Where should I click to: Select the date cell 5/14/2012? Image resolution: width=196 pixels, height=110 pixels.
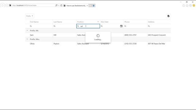coord(105,44)
